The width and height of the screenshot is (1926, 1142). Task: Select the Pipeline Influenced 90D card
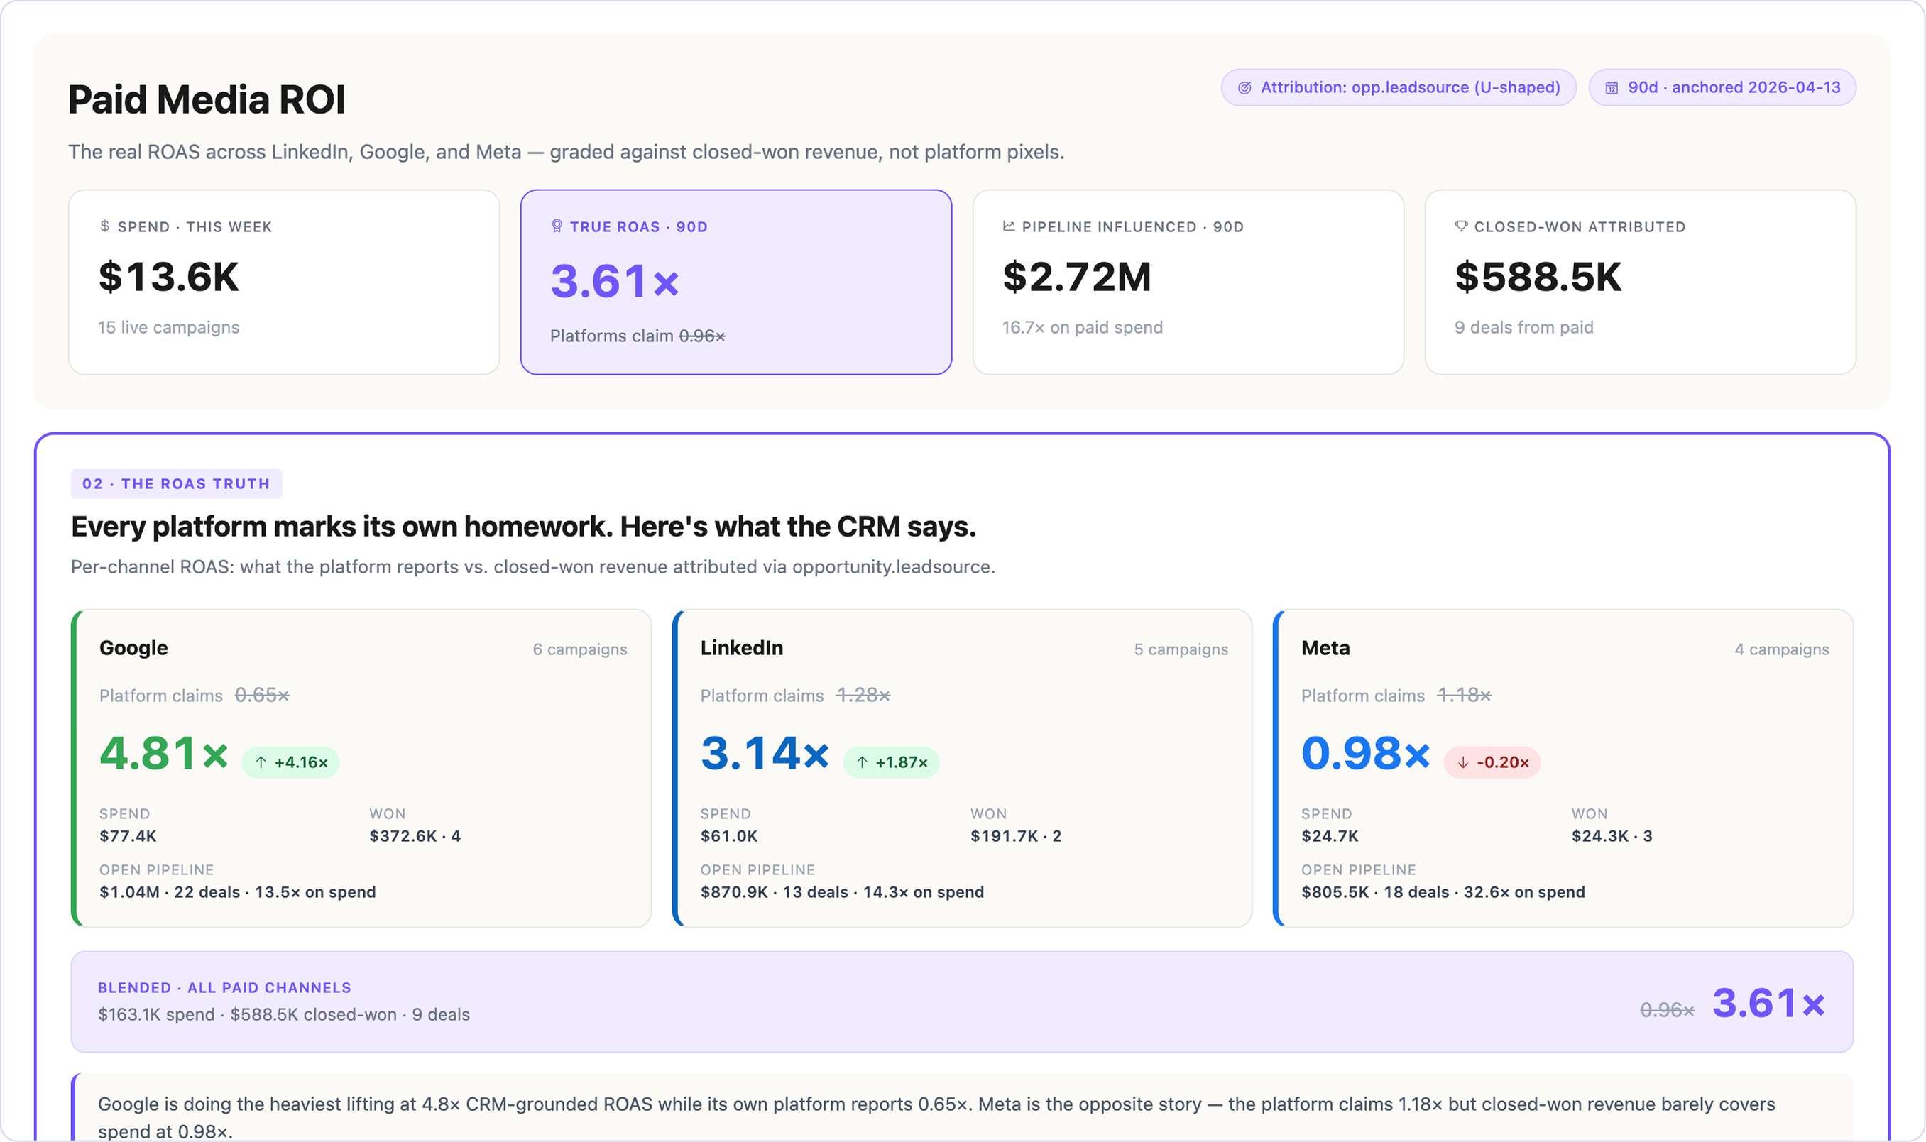click(1188, 282)
